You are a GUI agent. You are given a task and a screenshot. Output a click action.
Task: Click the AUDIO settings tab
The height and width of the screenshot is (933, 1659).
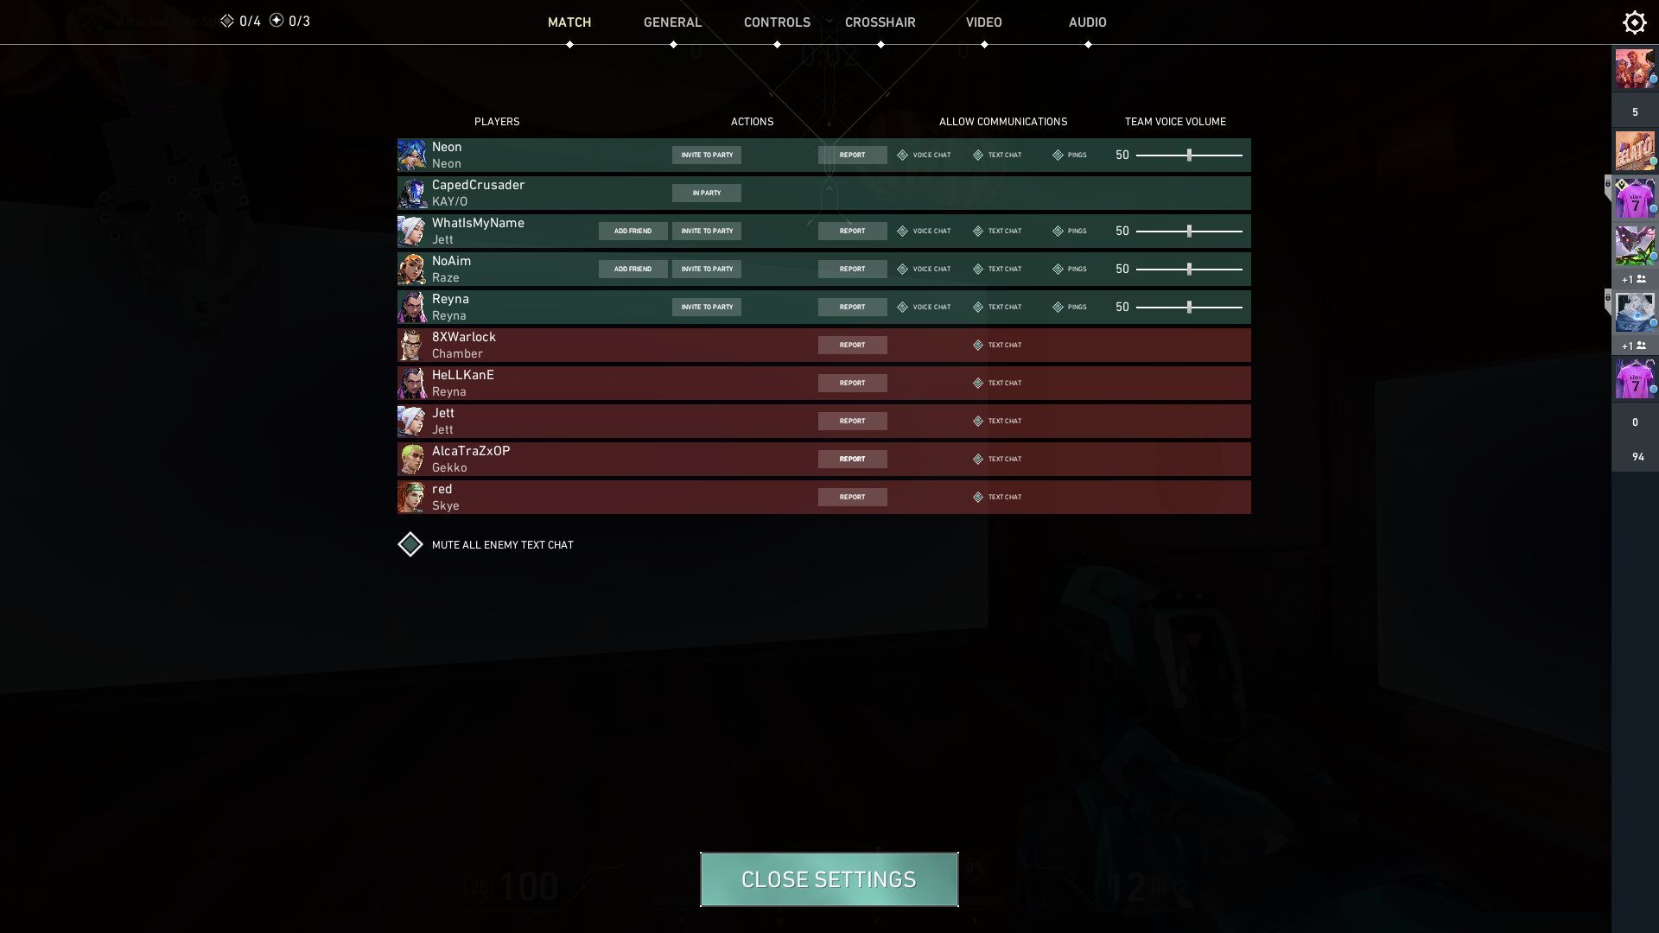pyautogui.click(x=1086, y=22)
